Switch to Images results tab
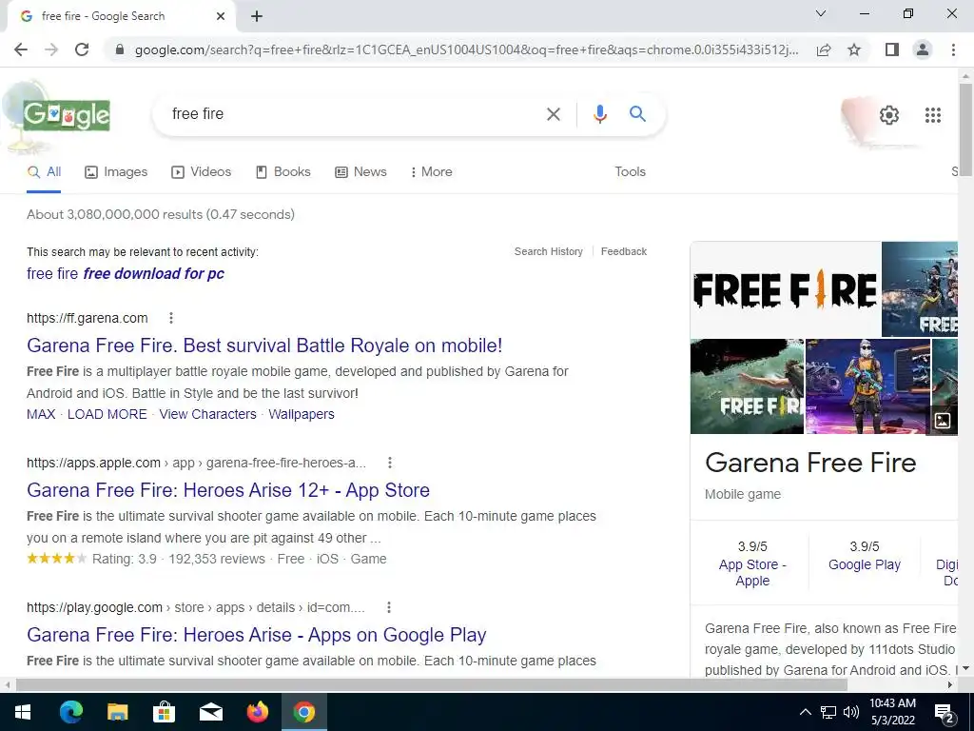Image resolution: width=974 pixels, height=731 pixels. click(x=116, y=172)
